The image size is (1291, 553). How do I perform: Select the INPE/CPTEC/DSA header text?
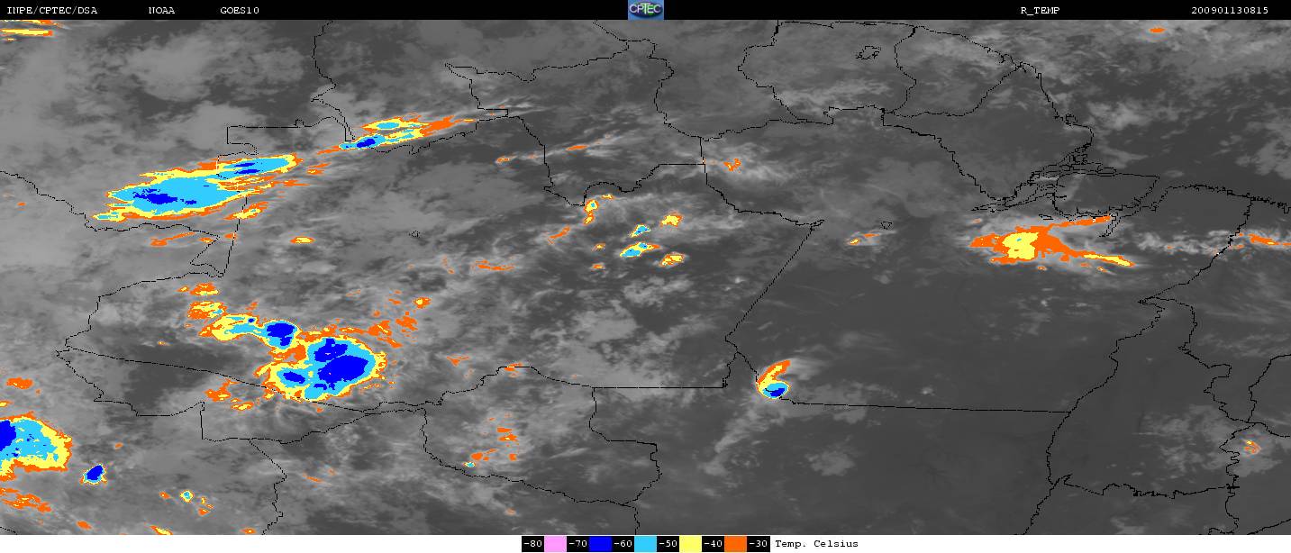pyautogui.click(x=51, y=11)
